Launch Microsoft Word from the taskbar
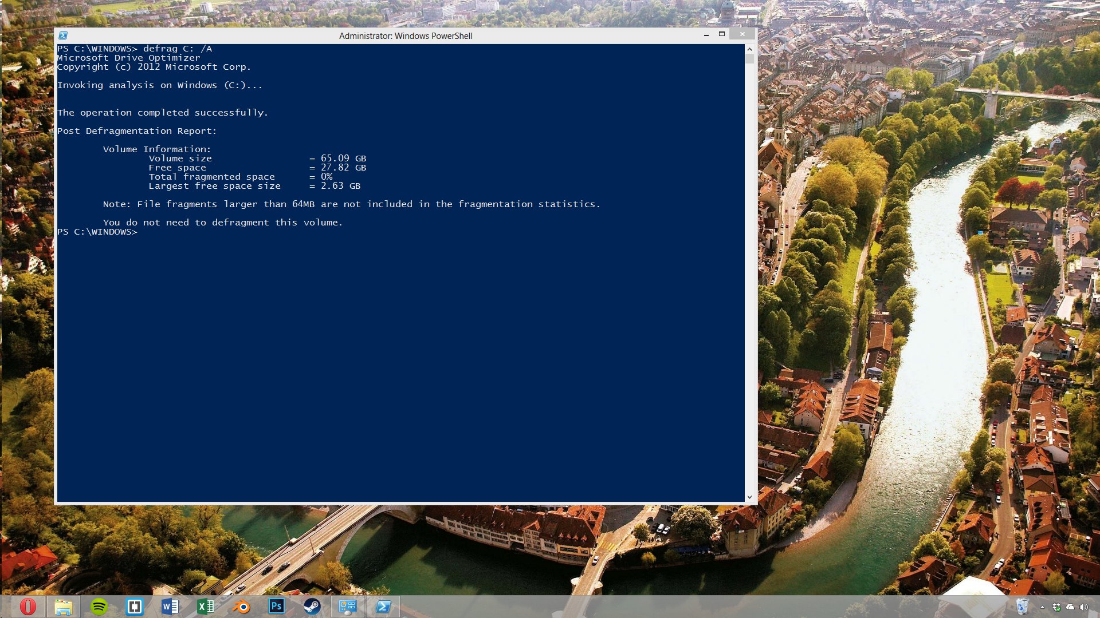This screenshot has width=1100, height=618. point(170,607)
